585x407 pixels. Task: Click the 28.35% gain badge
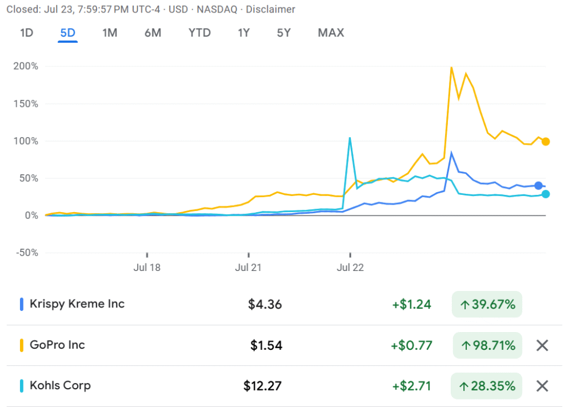pyautogui.click(x=487, y=386)
